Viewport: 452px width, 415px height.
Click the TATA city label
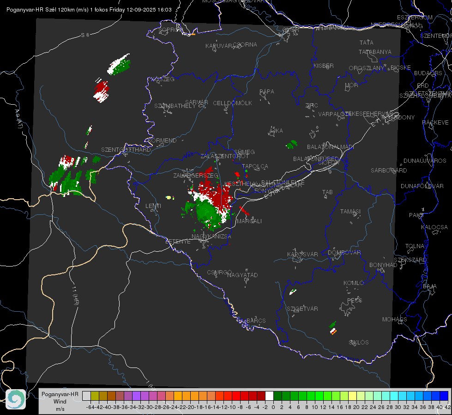[x=367, y=42]
